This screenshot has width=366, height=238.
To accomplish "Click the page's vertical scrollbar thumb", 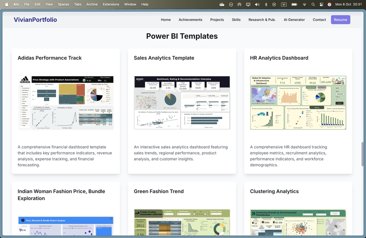I will (x=363, y=154).
